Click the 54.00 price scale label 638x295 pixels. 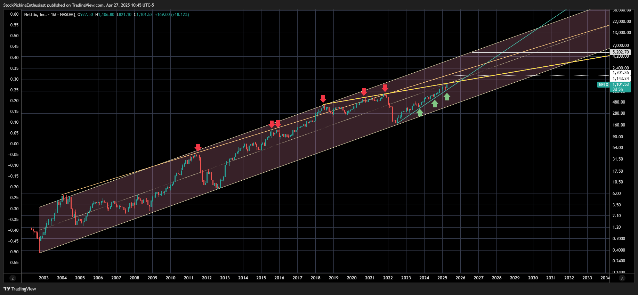(x=617, y=148)
